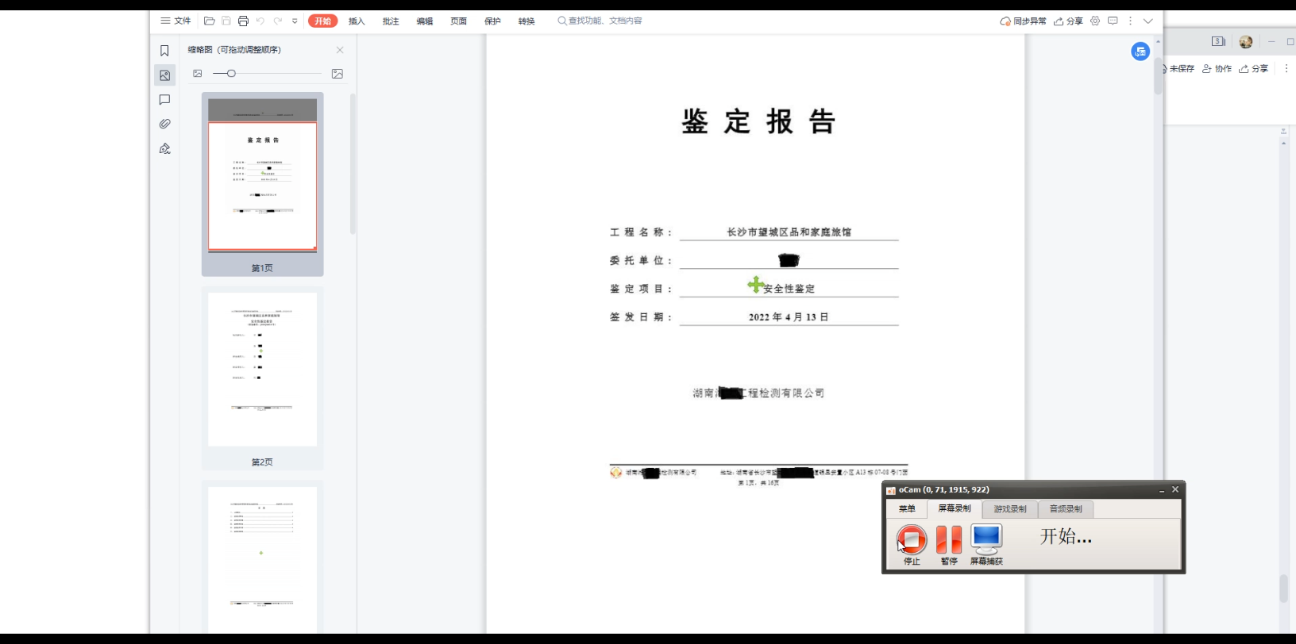Screen dimensions: 1296x644
Task: Open the 编辑 tab
Action: 425,21
